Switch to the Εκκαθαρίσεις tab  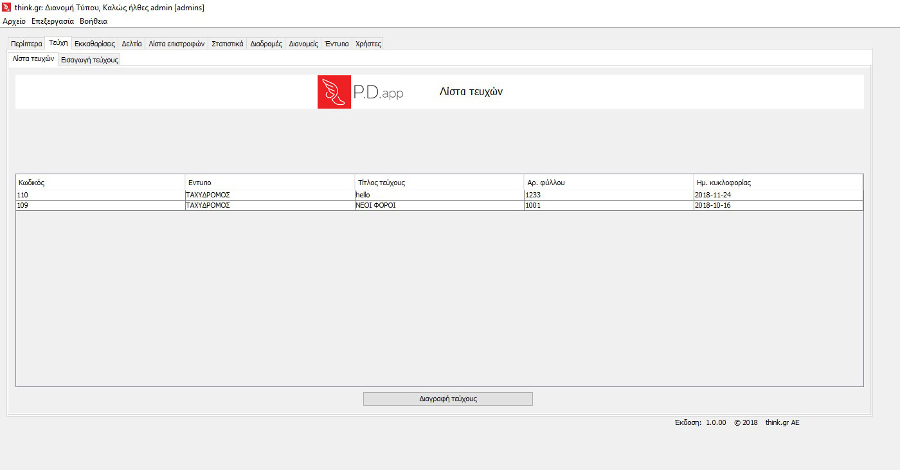94,44
